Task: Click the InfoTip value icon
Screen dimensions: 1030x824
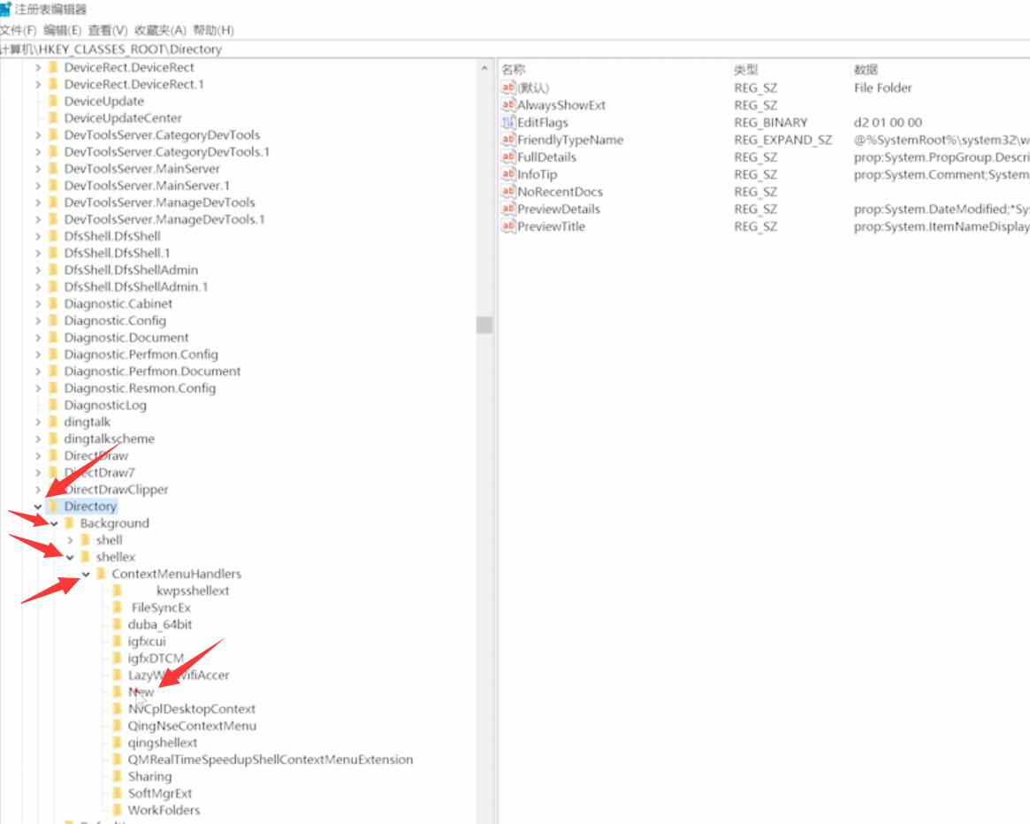Action: click(x=508, y=174)
